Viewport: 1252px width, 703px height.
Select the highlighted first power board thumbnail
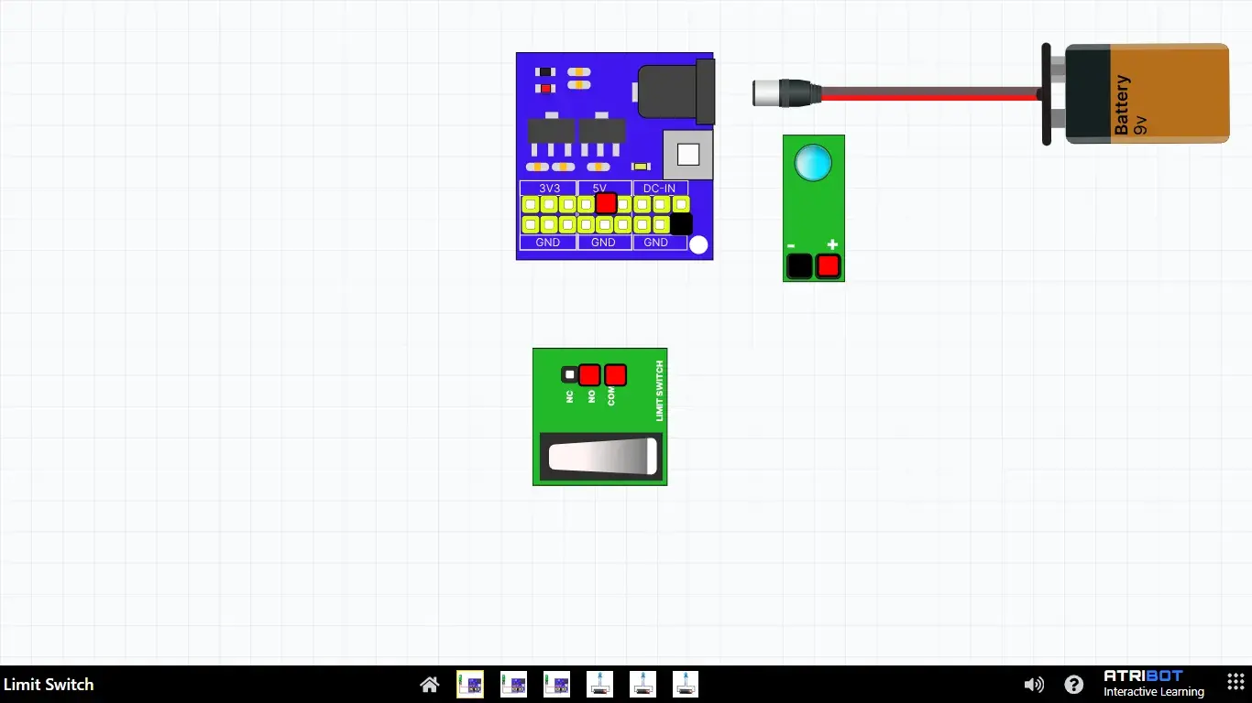470,684
